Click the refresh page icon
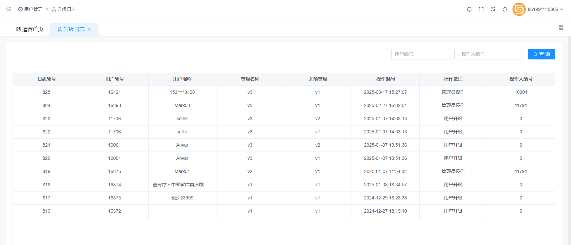This screenshot has height=245, width=571. [505, 9]
